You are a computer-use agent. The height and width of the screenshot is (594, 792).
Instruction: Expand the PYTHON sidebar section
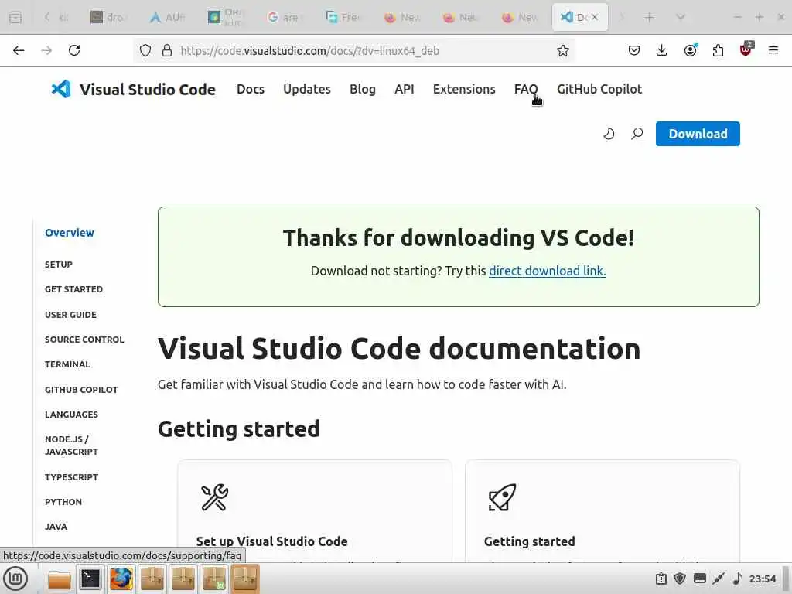tap(63, 501)
